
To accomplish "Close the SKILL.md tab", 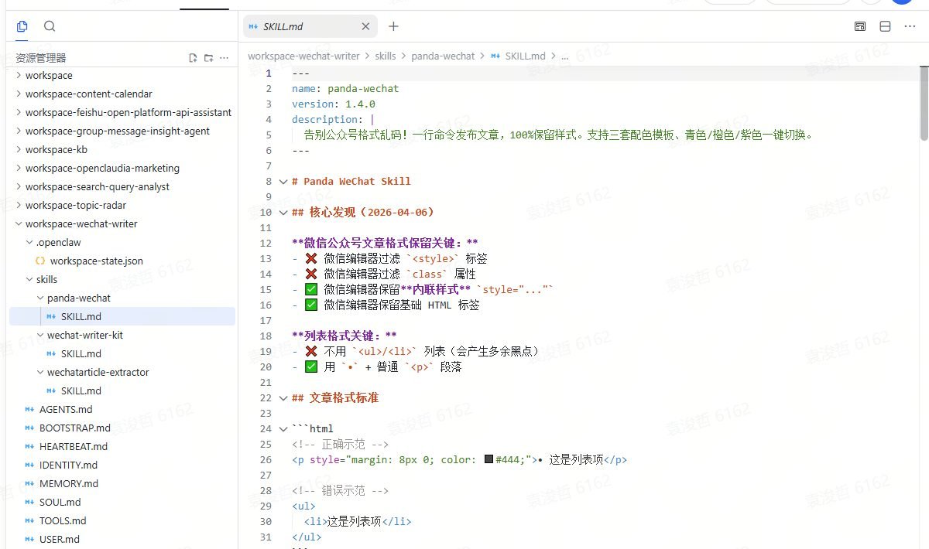I will [365, 26].
